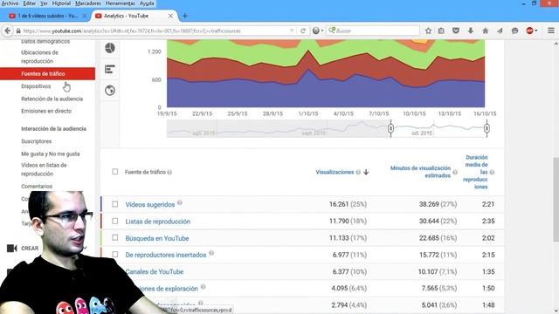Open Ubicaciones de reproducción in sidebar
The image size is (559, 314).
pyautogui.click(x=39, y=57)
